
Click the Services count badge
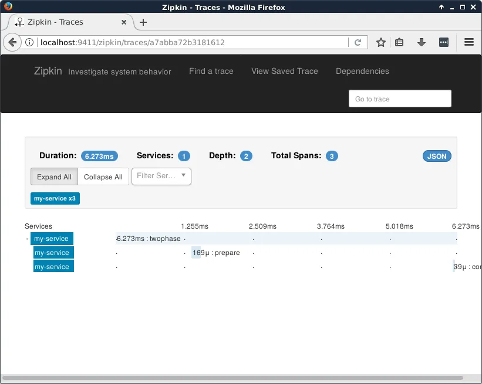pyautogui.click(x=184, y=157)
